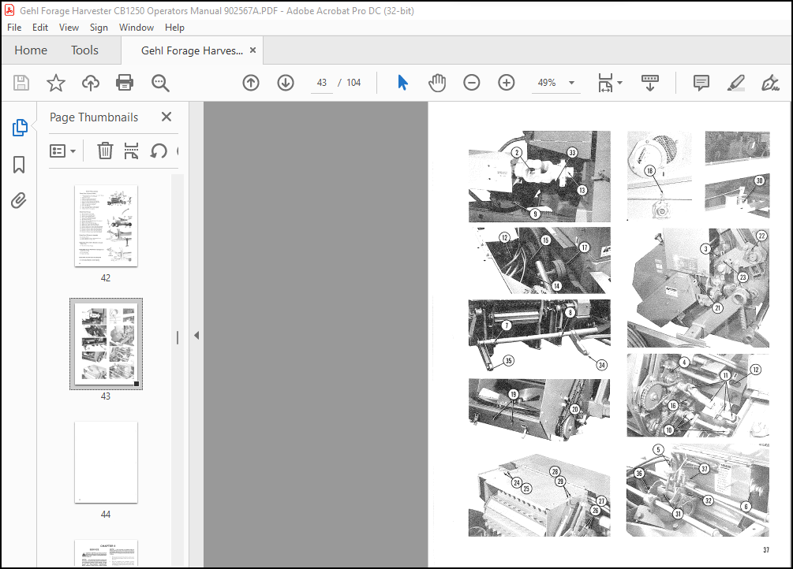Select page 42 thumbnail
Image resolution: width=793 pixels, height=569 pixels.
pyautogui.click(x=106, y=226)
